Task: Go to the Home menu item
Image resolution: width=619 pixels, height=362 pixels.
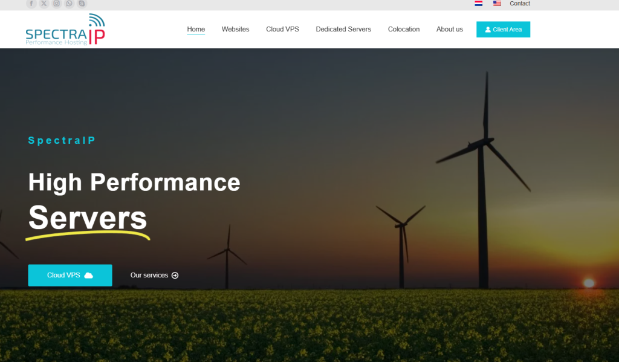Action: coord(196,29)
